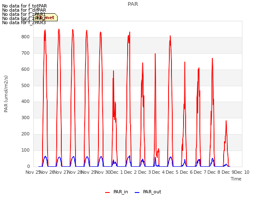
Task: Click the Dec 4 x-axis tick label
Action: pos(159,172)
